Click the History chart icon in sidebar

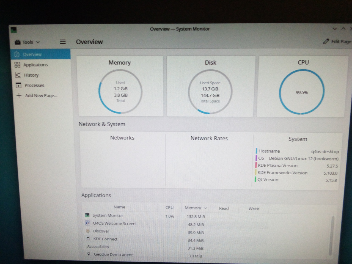[18, 75]
